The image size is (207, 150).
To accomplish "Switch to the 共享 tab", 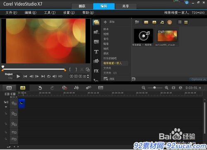I will 125,6.
